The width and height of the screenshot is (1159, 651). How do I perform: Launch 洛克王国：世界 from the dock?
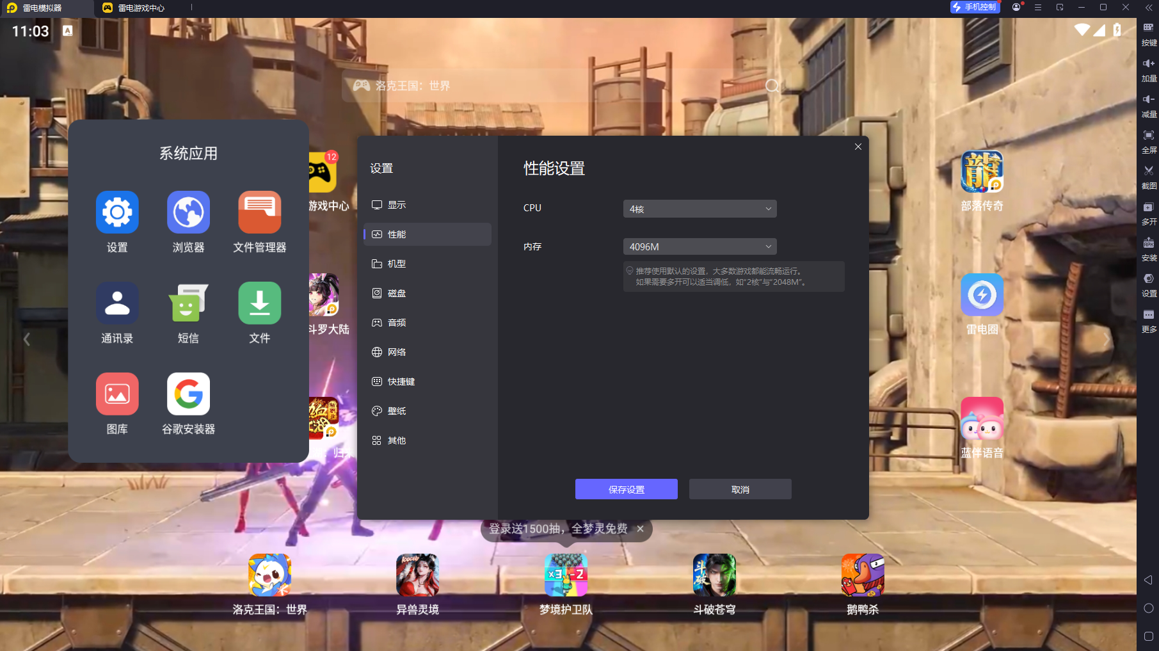point(269,575)
